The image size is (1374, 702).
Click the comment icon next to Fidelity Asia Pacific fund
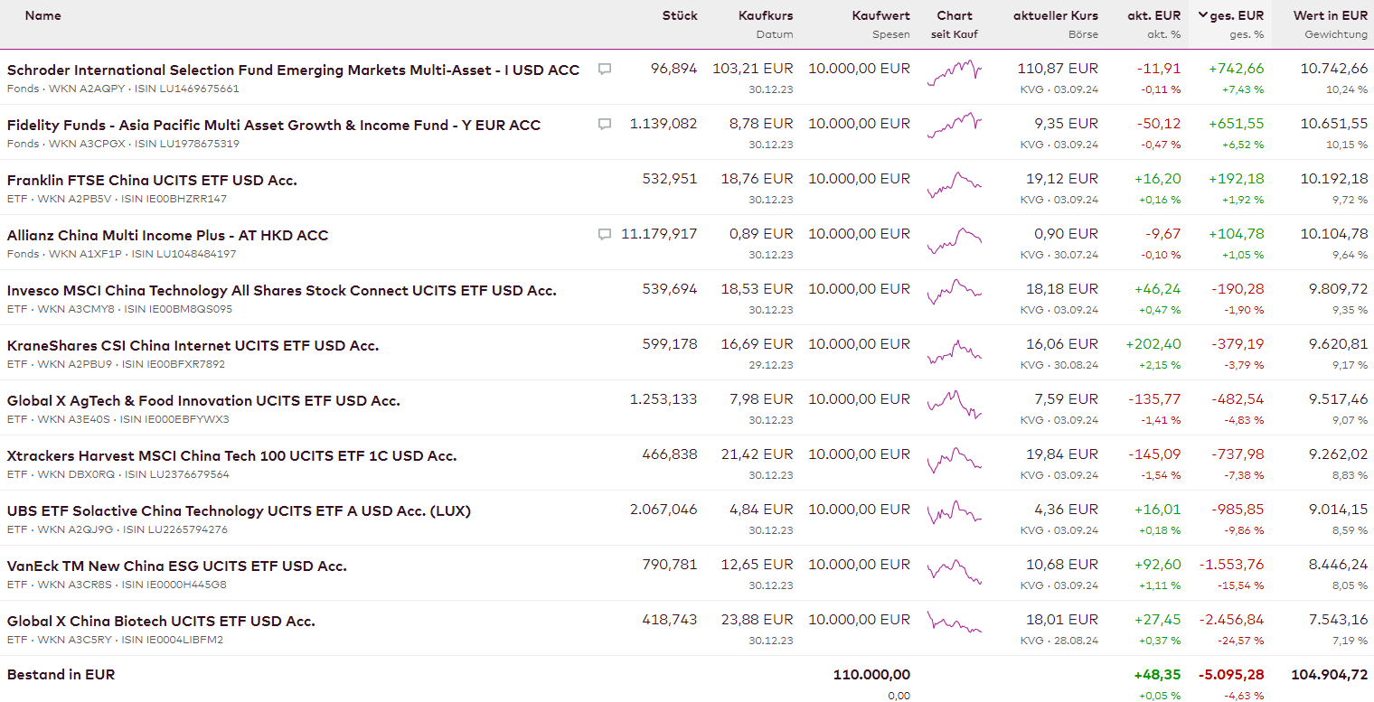click(x=605, y=124)
